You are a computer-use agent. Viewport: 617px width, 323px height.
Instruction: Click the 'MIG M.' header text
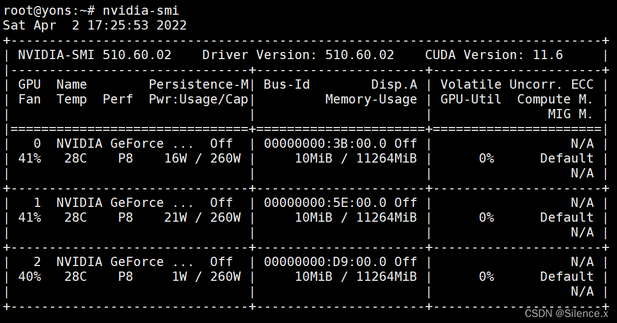point(570,114)
